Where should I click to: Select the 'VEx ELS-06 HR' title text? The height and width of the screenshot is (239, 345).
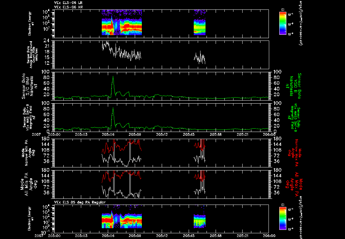click(68, 7)
